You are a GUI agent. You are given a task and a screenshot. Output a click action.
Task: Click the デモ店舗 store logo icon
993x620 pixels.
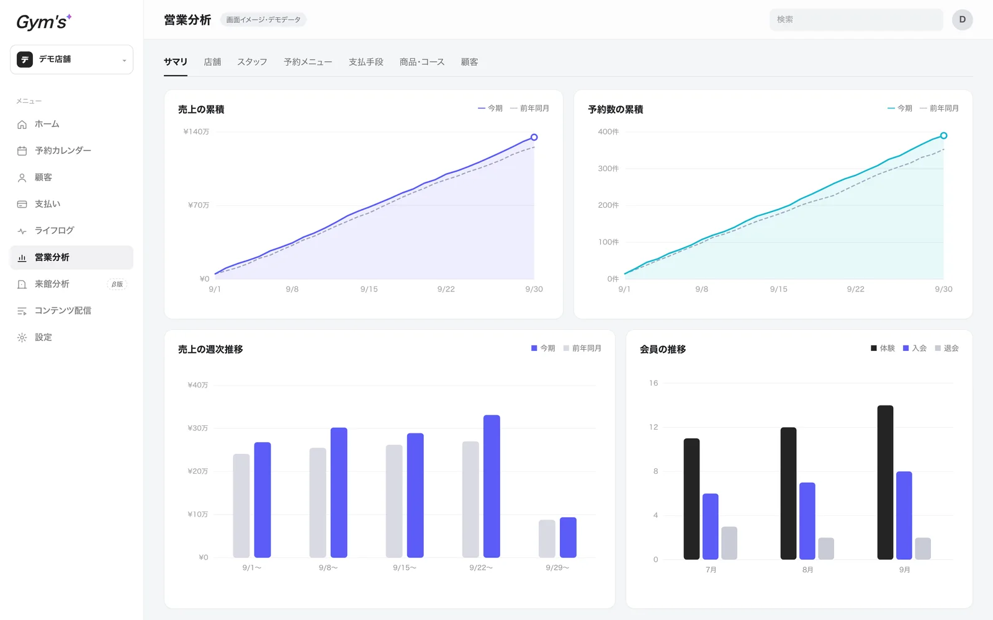tap(25, 60)
